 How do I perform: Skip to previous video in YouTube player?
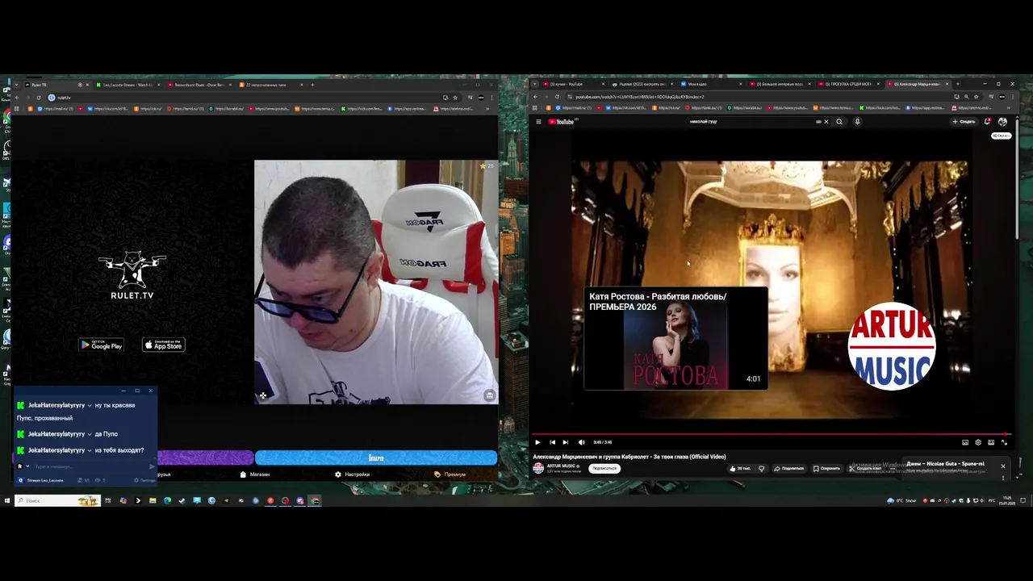pos(552,442)
